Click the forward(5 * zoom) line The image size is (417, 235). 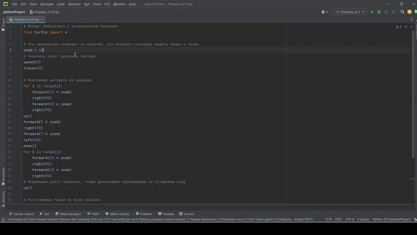(x=42, y=122)
